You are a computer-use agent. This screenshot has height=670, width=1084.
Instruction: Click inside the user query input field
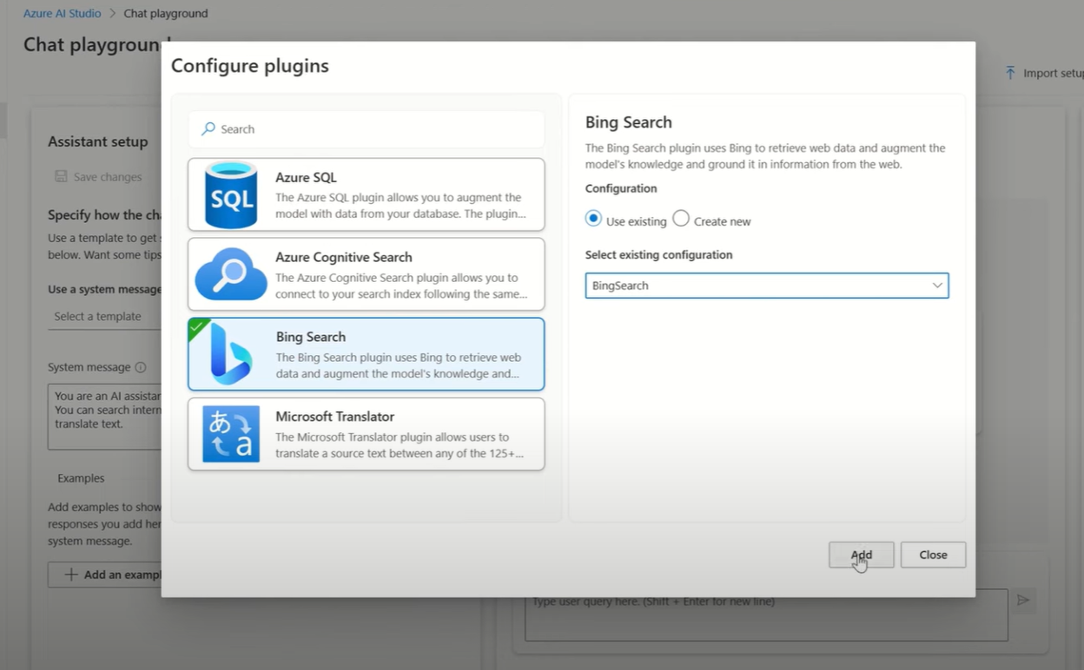coord(764,616)
